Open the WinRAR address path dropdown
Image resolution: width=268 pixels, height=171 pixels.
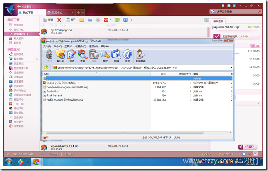(x=231, y=68)
